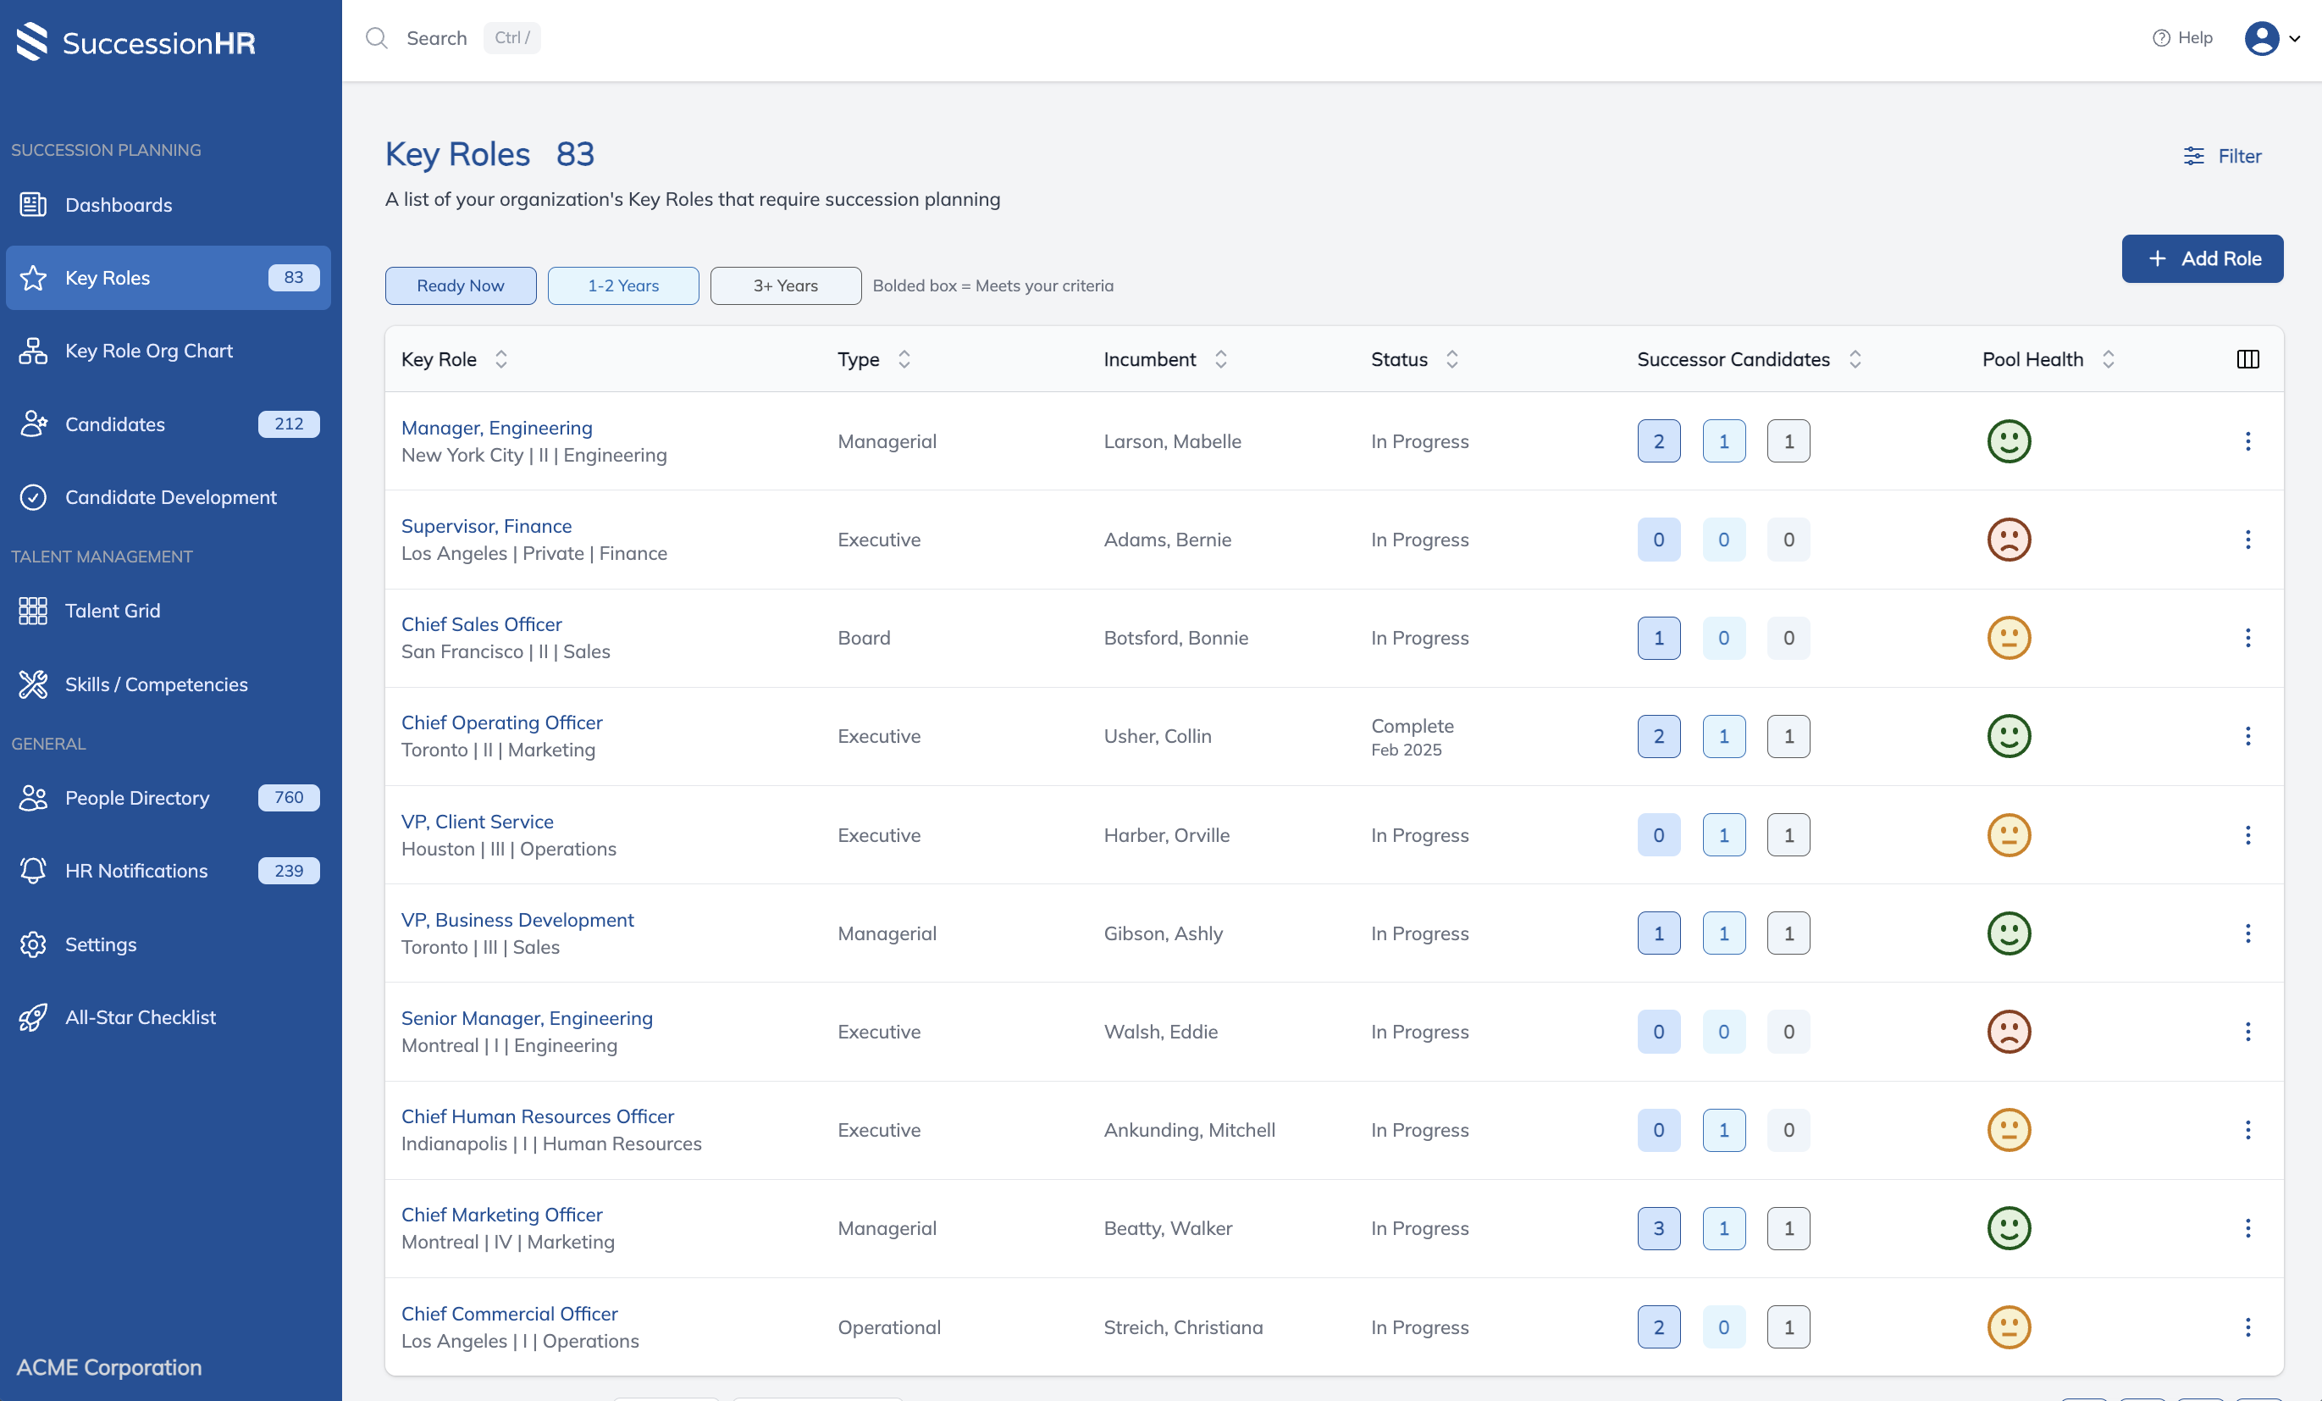Select the Skills / Competencies tools icon
This screenshot has height=1401, width=2322.
click(34, 684)
